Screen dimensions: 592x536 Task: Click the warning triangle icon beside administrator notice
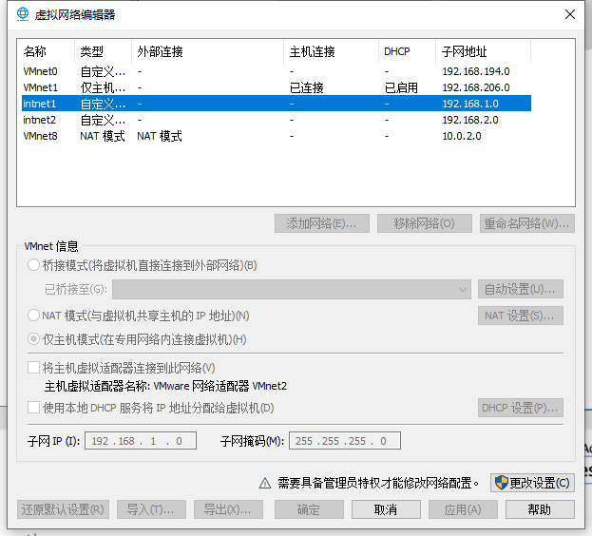(265, 483)
